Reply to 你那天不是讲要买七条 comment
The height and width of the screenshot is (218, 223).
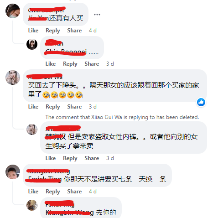coord(53,192)
